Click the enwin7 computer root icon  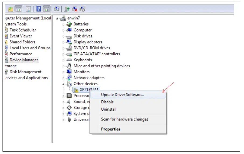[63, 18]
